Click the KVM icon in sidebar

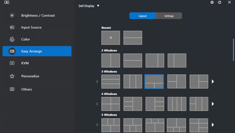coord(12,63)
